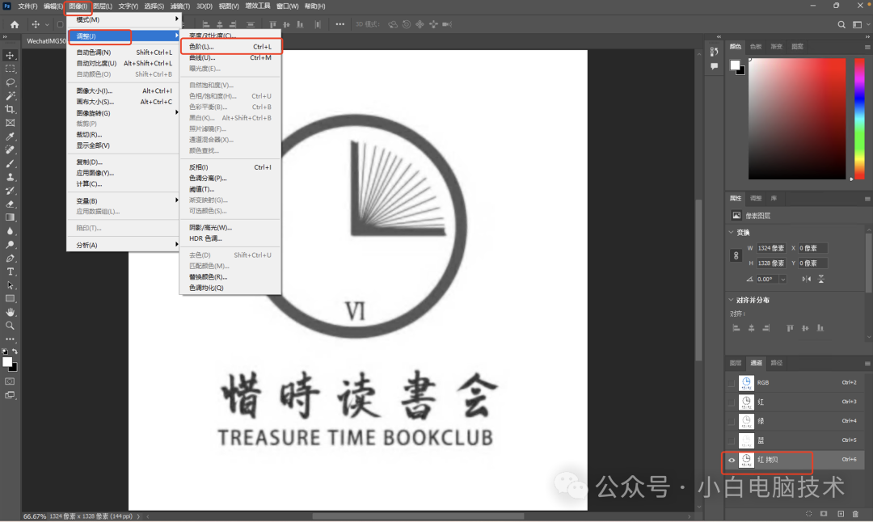Select the Move tool in the toolbox
873x522 pixels.
click(10, 55)
